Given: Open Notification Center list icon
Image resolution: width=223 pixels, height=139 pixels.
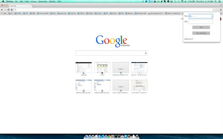Looking at the screenshot, I should click(x=220, y=1).
